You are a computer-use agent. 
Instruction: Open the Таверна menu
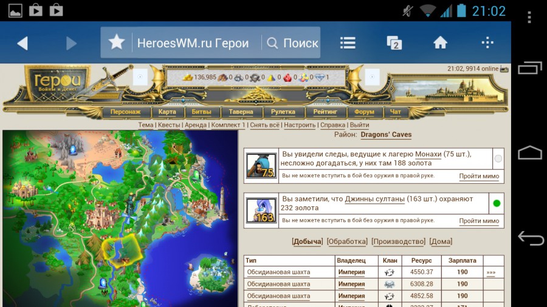(x=241, y=112)
